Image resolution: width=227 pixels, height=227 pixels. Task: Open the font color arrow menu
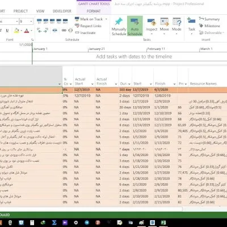click(x=31, y=31)
